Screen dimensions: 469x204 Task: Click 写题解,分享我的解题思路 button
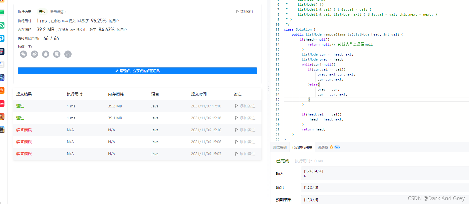point(137,71)
